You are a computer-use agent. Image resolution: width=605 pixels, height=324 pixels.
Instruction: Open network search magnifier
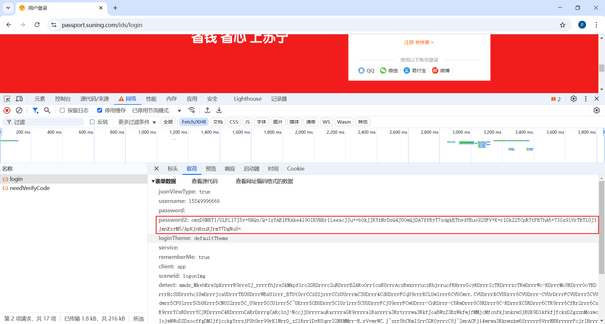(47, 110)
